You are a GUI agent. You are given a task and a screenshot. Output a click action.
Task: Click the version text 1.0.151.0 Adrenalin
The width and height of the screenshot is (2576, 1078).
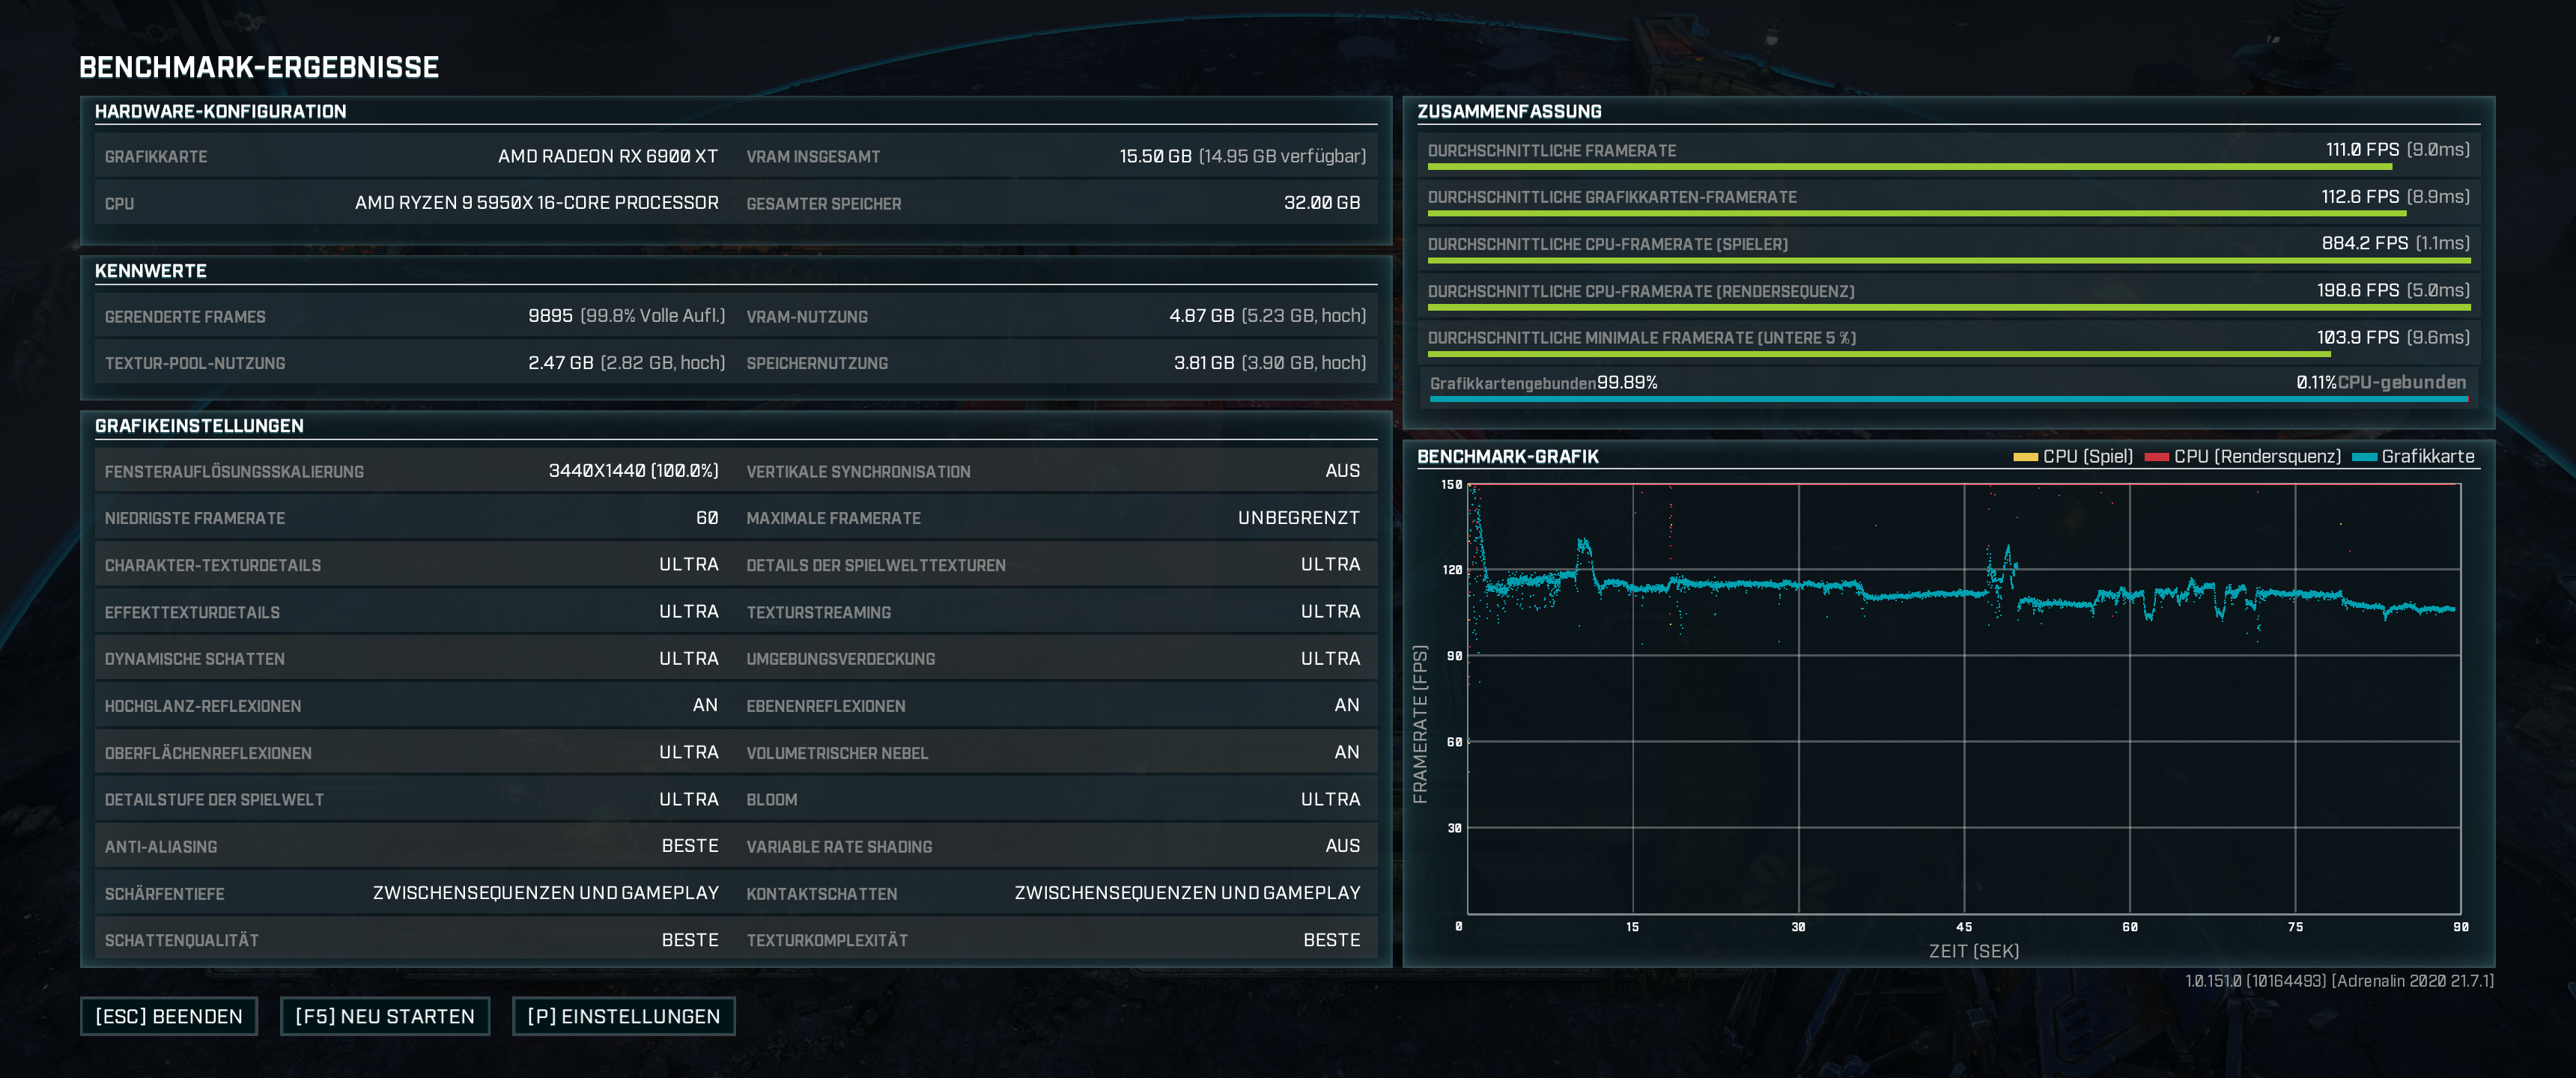click(2339, 981)
